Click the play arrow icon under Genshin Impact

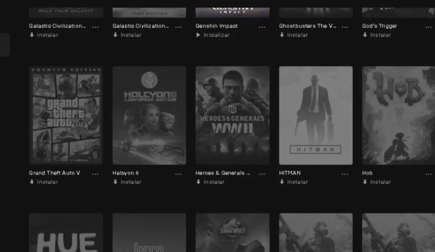click(x=198, y=35)
